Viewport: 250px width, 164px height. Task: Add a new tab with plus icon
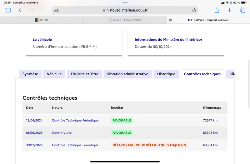point(229,10)
